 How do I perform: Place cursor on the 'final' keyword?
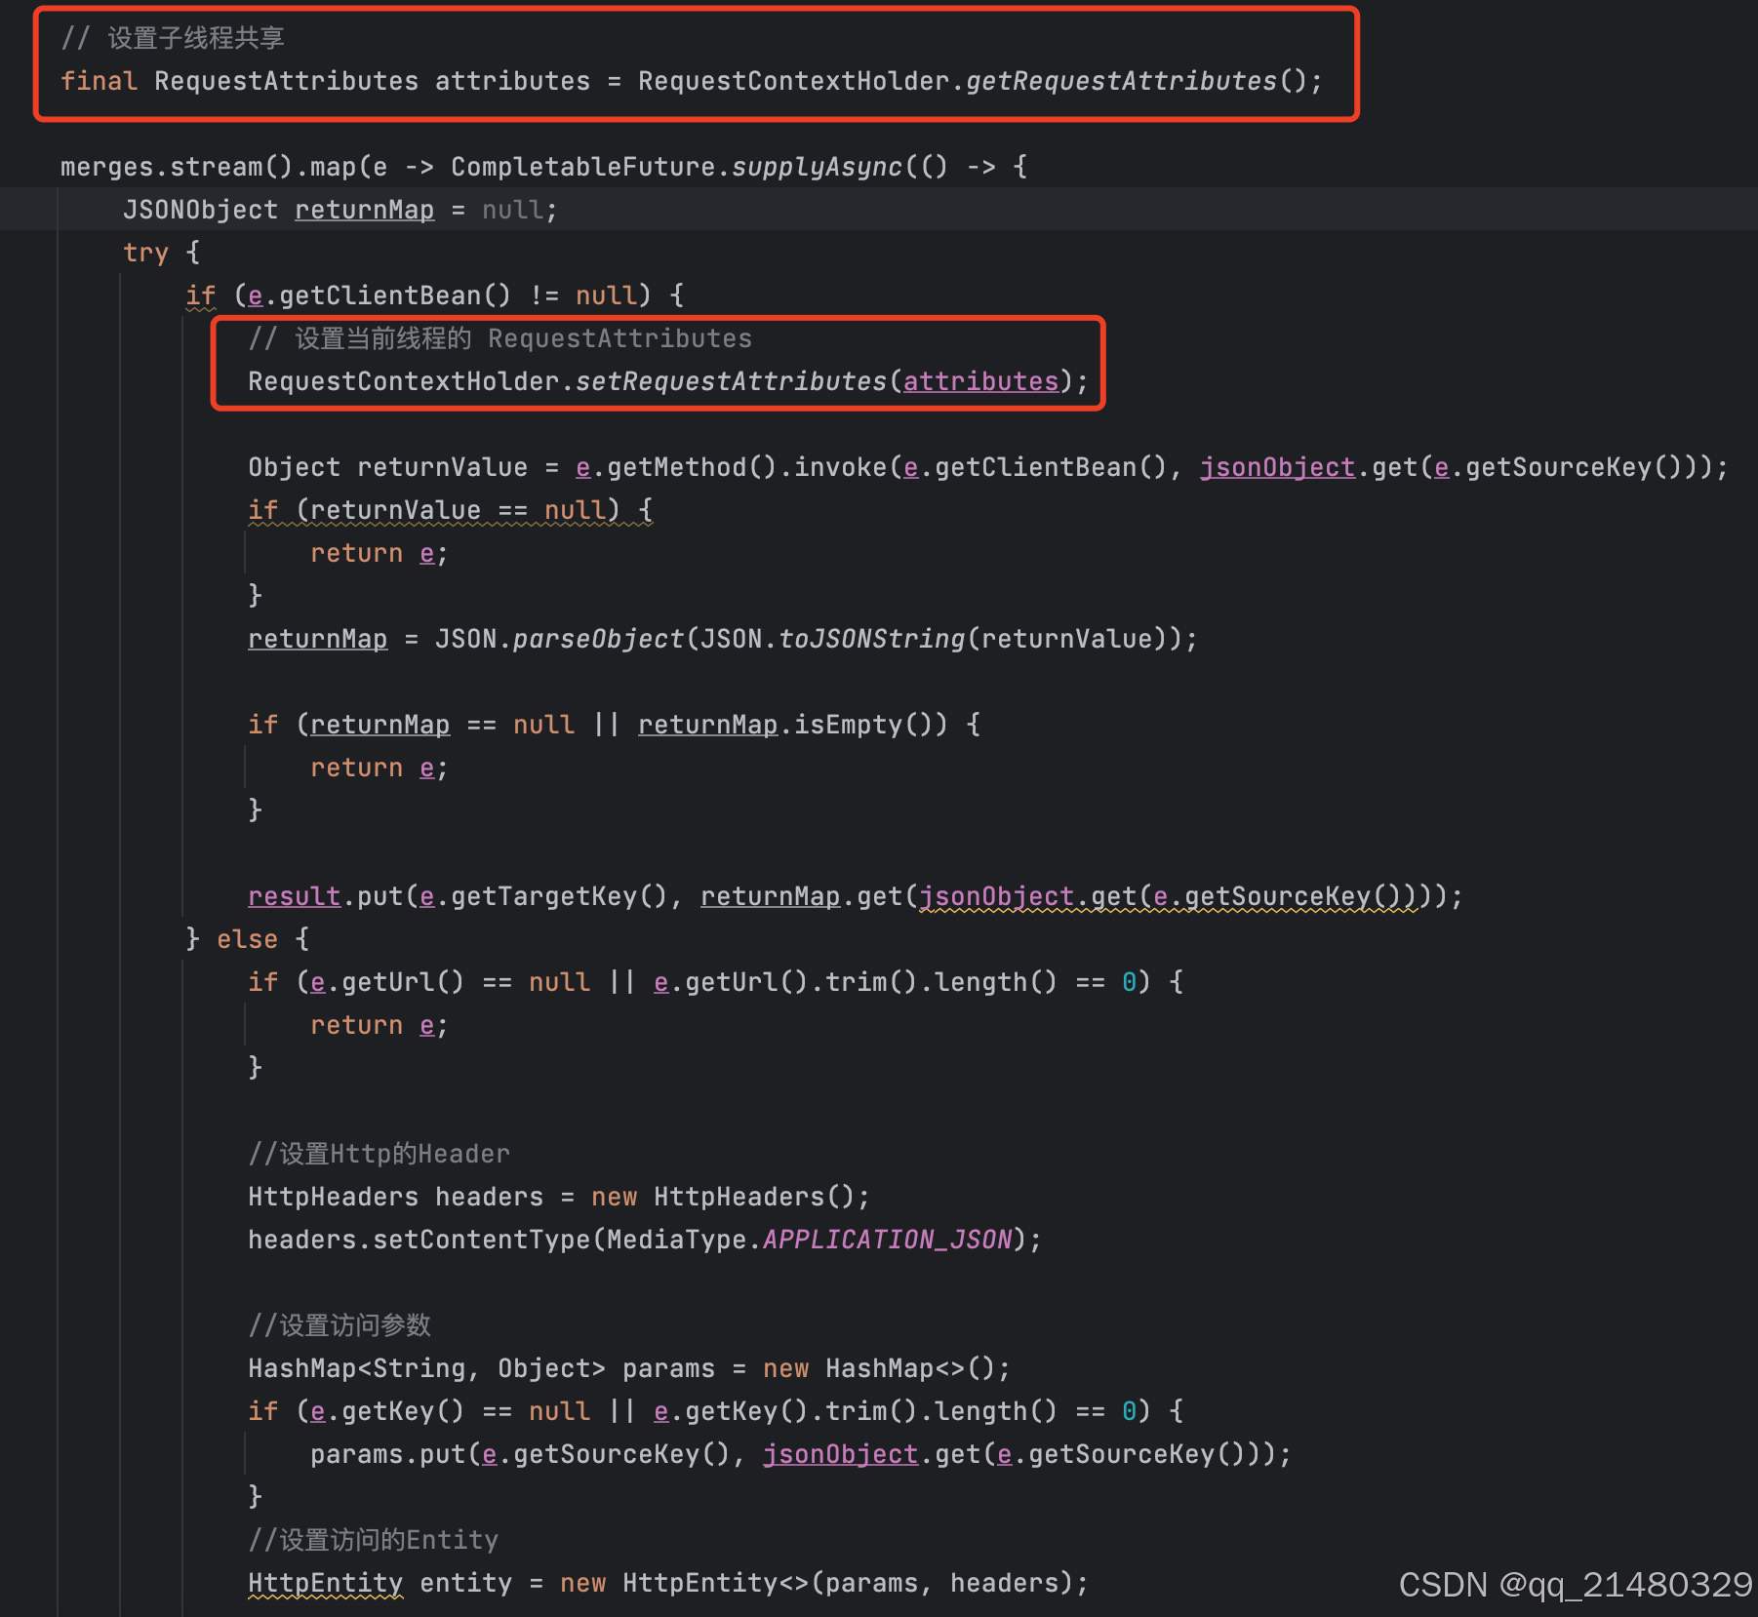99,81
